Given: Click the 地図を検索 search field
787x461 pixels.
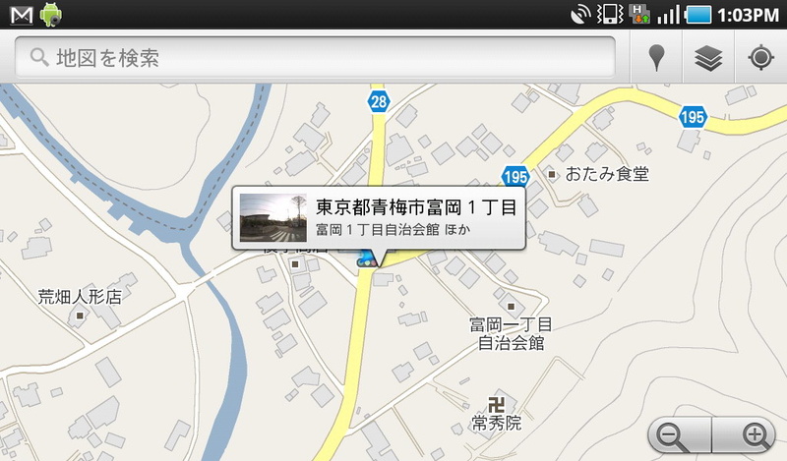Looking at the screenshot, I should pyautogui.click(x=315, y=57).
